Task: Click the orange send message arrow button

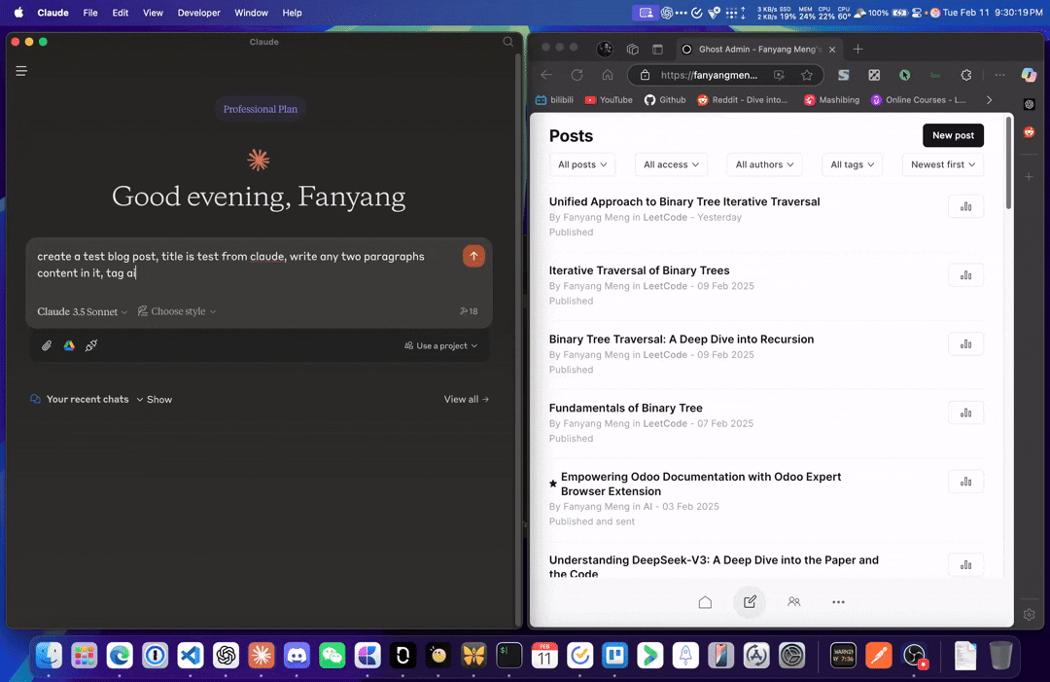Action: pyautogui.click(x=473, y=256)
